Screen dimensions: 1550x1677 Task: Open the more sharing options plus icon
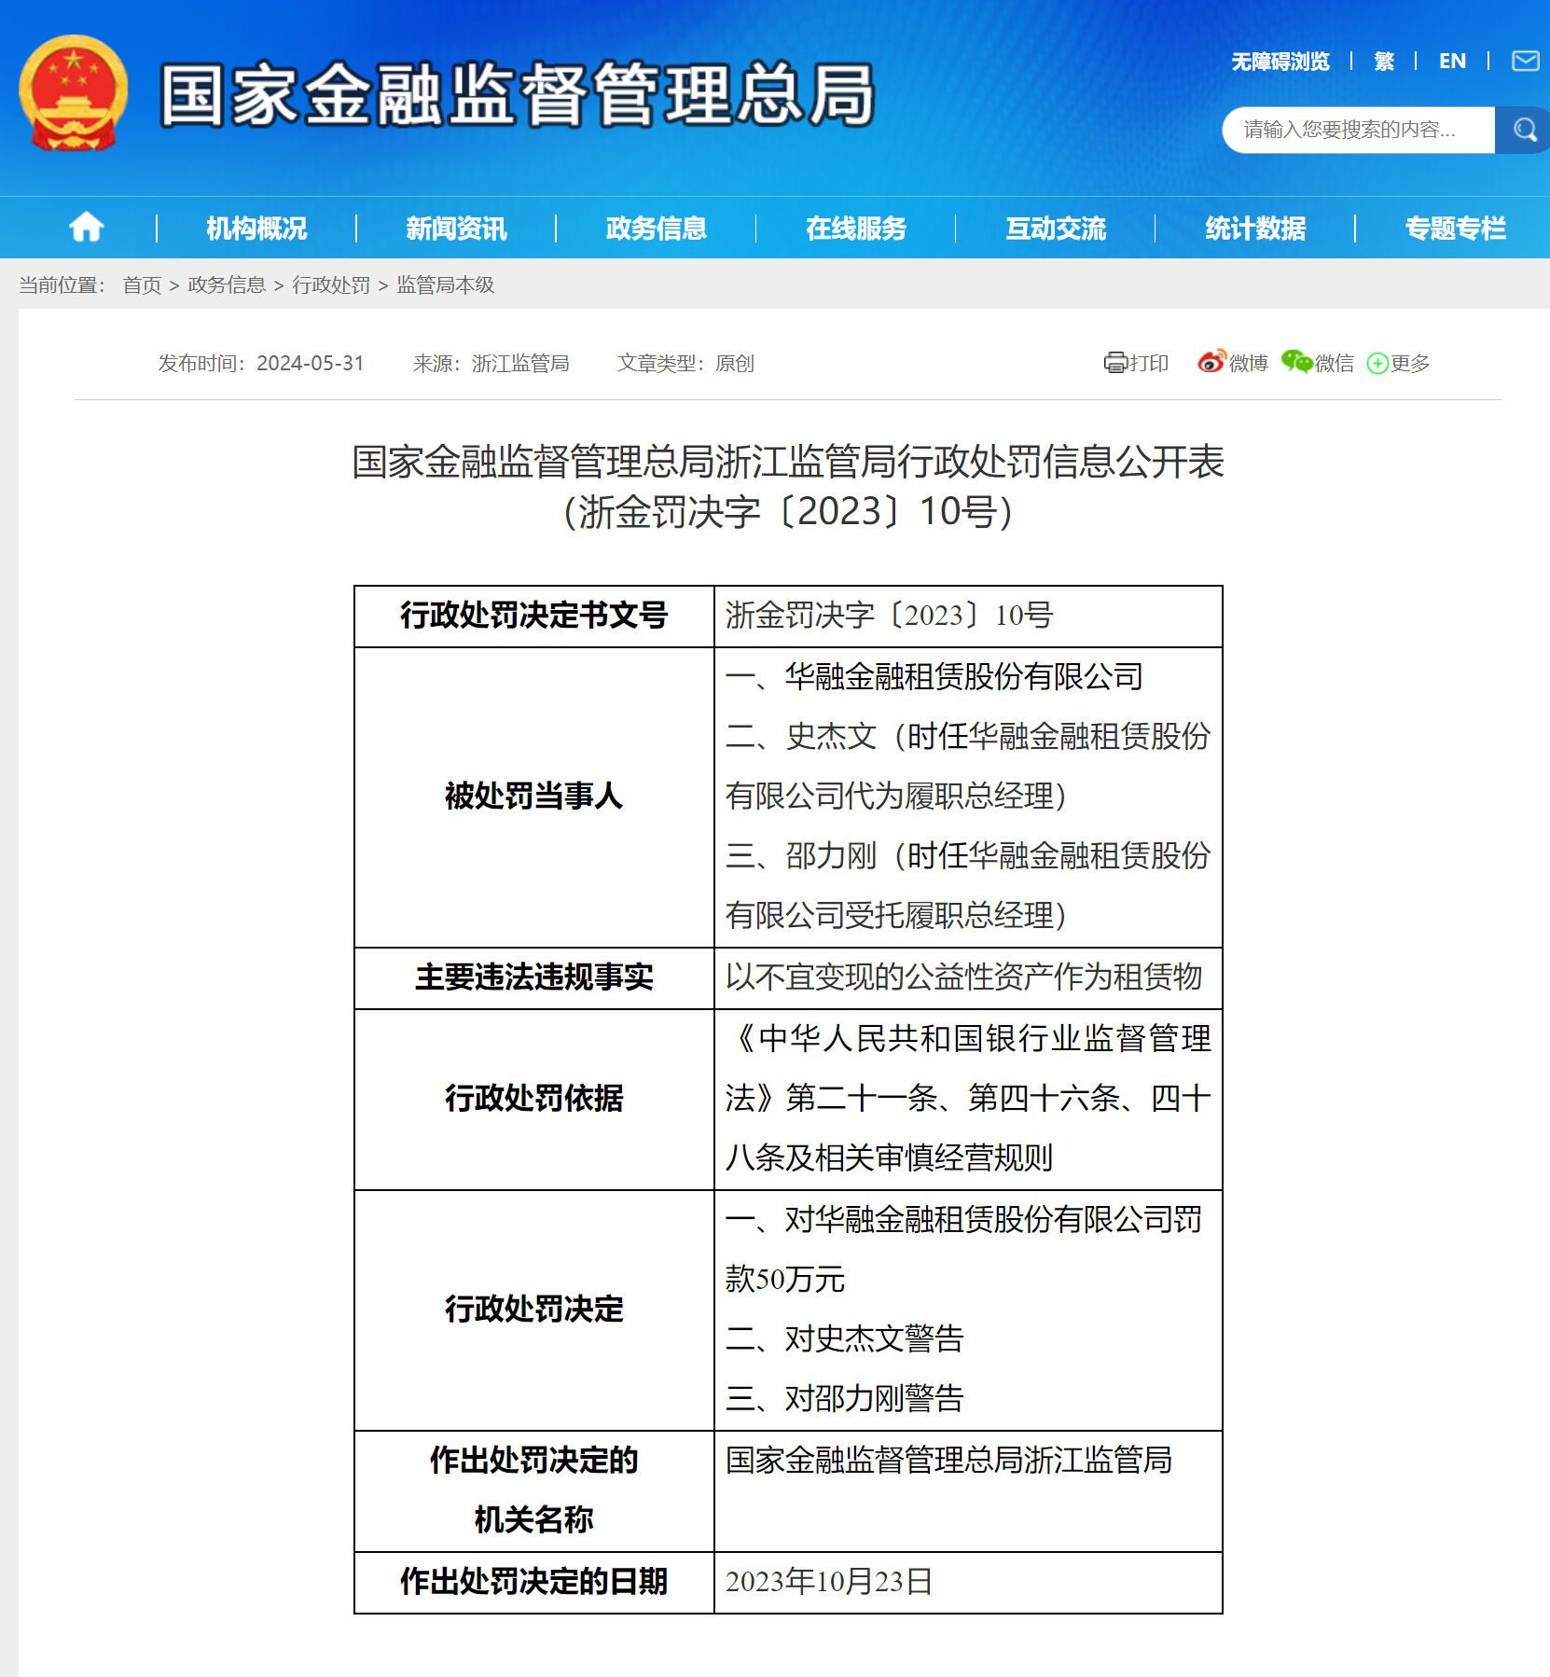pyautogui.click(x=1377, y=364)
